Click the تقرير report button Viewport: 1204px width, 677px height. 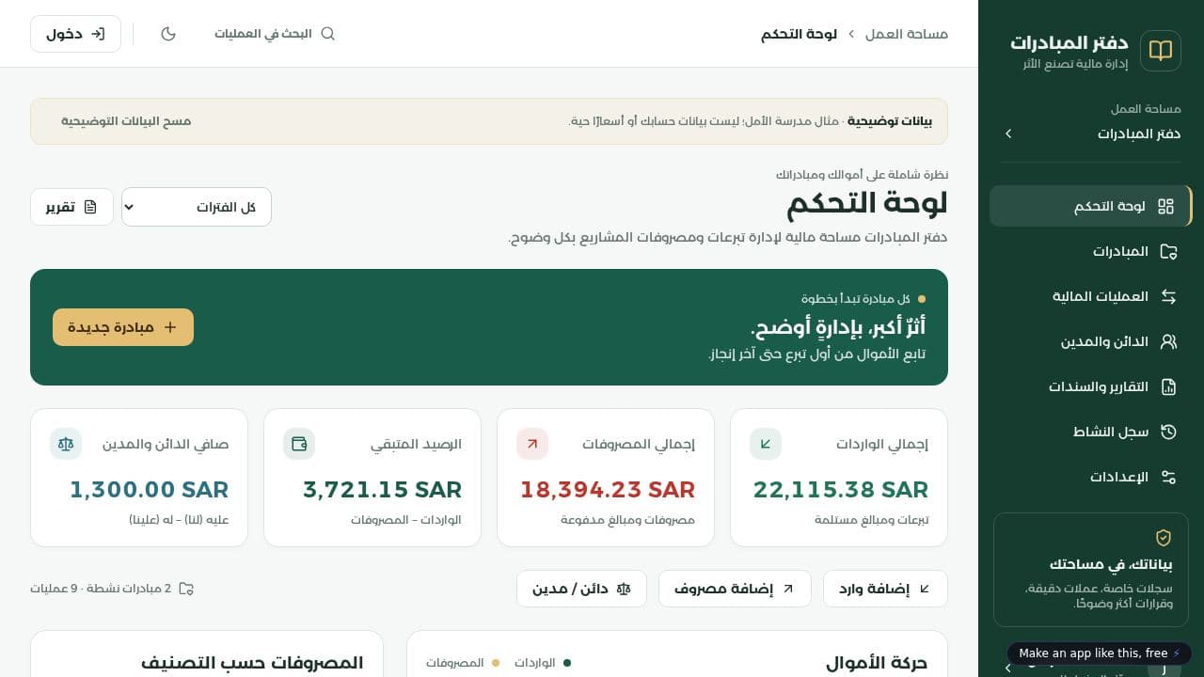click(71, 207)
